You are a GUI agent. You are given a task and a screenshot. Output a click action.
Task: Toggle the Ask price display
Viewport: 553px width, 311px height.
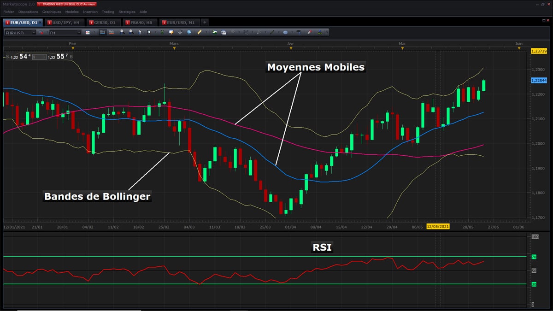[x=112, y=32]
